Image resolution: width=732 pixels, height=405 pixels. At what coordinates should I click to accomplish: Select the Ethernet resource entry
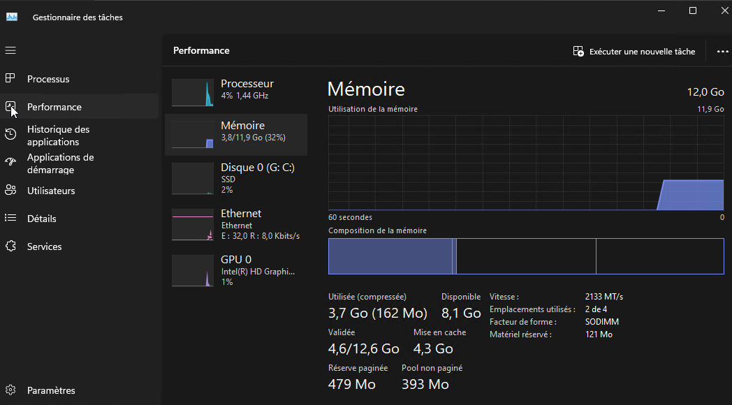point(236,224)
